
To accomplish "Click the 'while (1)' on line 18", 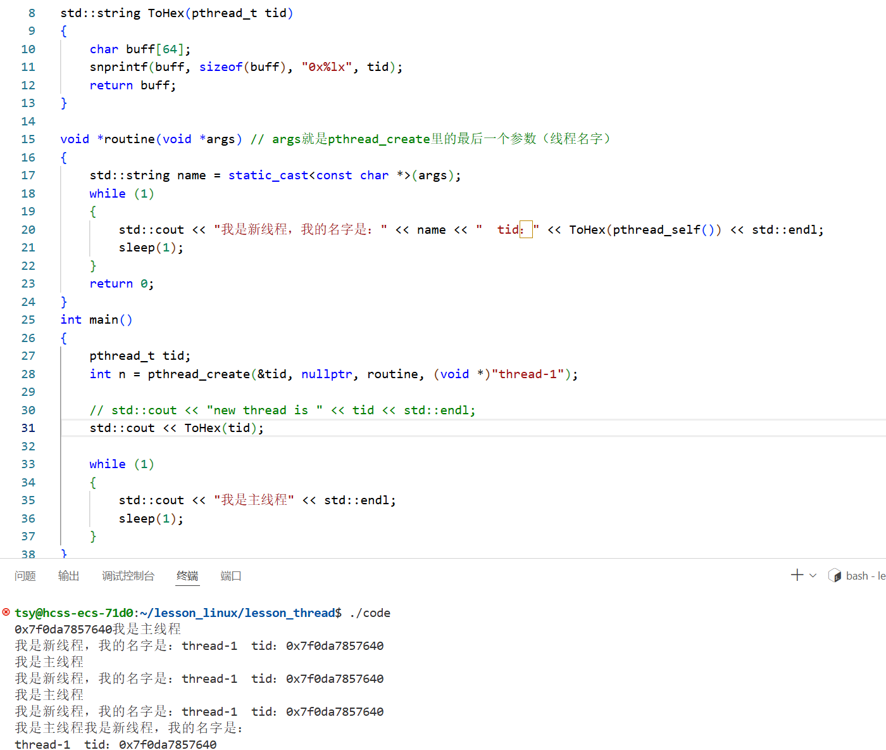I will coord(122,194).
